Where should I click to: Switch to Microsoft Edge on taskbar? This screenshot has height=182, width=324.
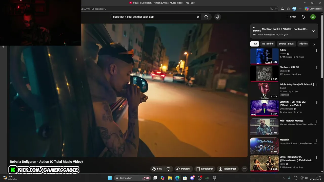tap(177, 178)
